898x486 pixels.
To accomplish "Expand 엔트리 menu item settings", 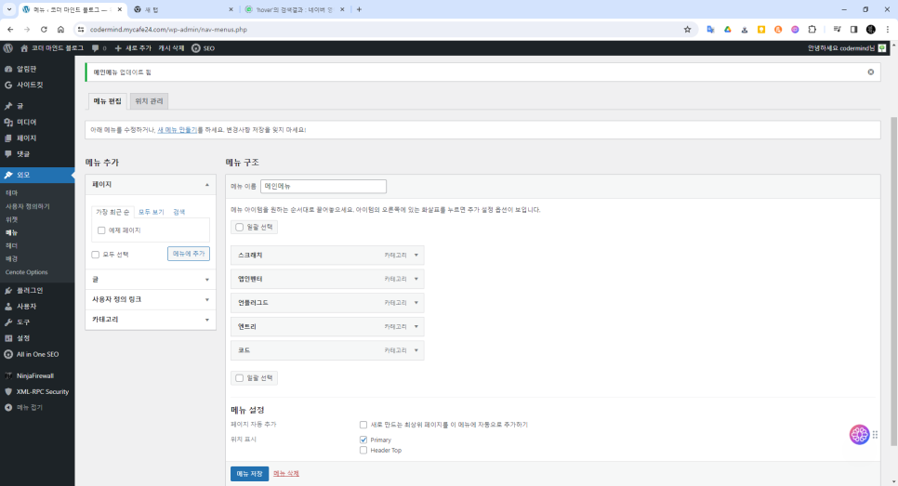I will [416, 327].
